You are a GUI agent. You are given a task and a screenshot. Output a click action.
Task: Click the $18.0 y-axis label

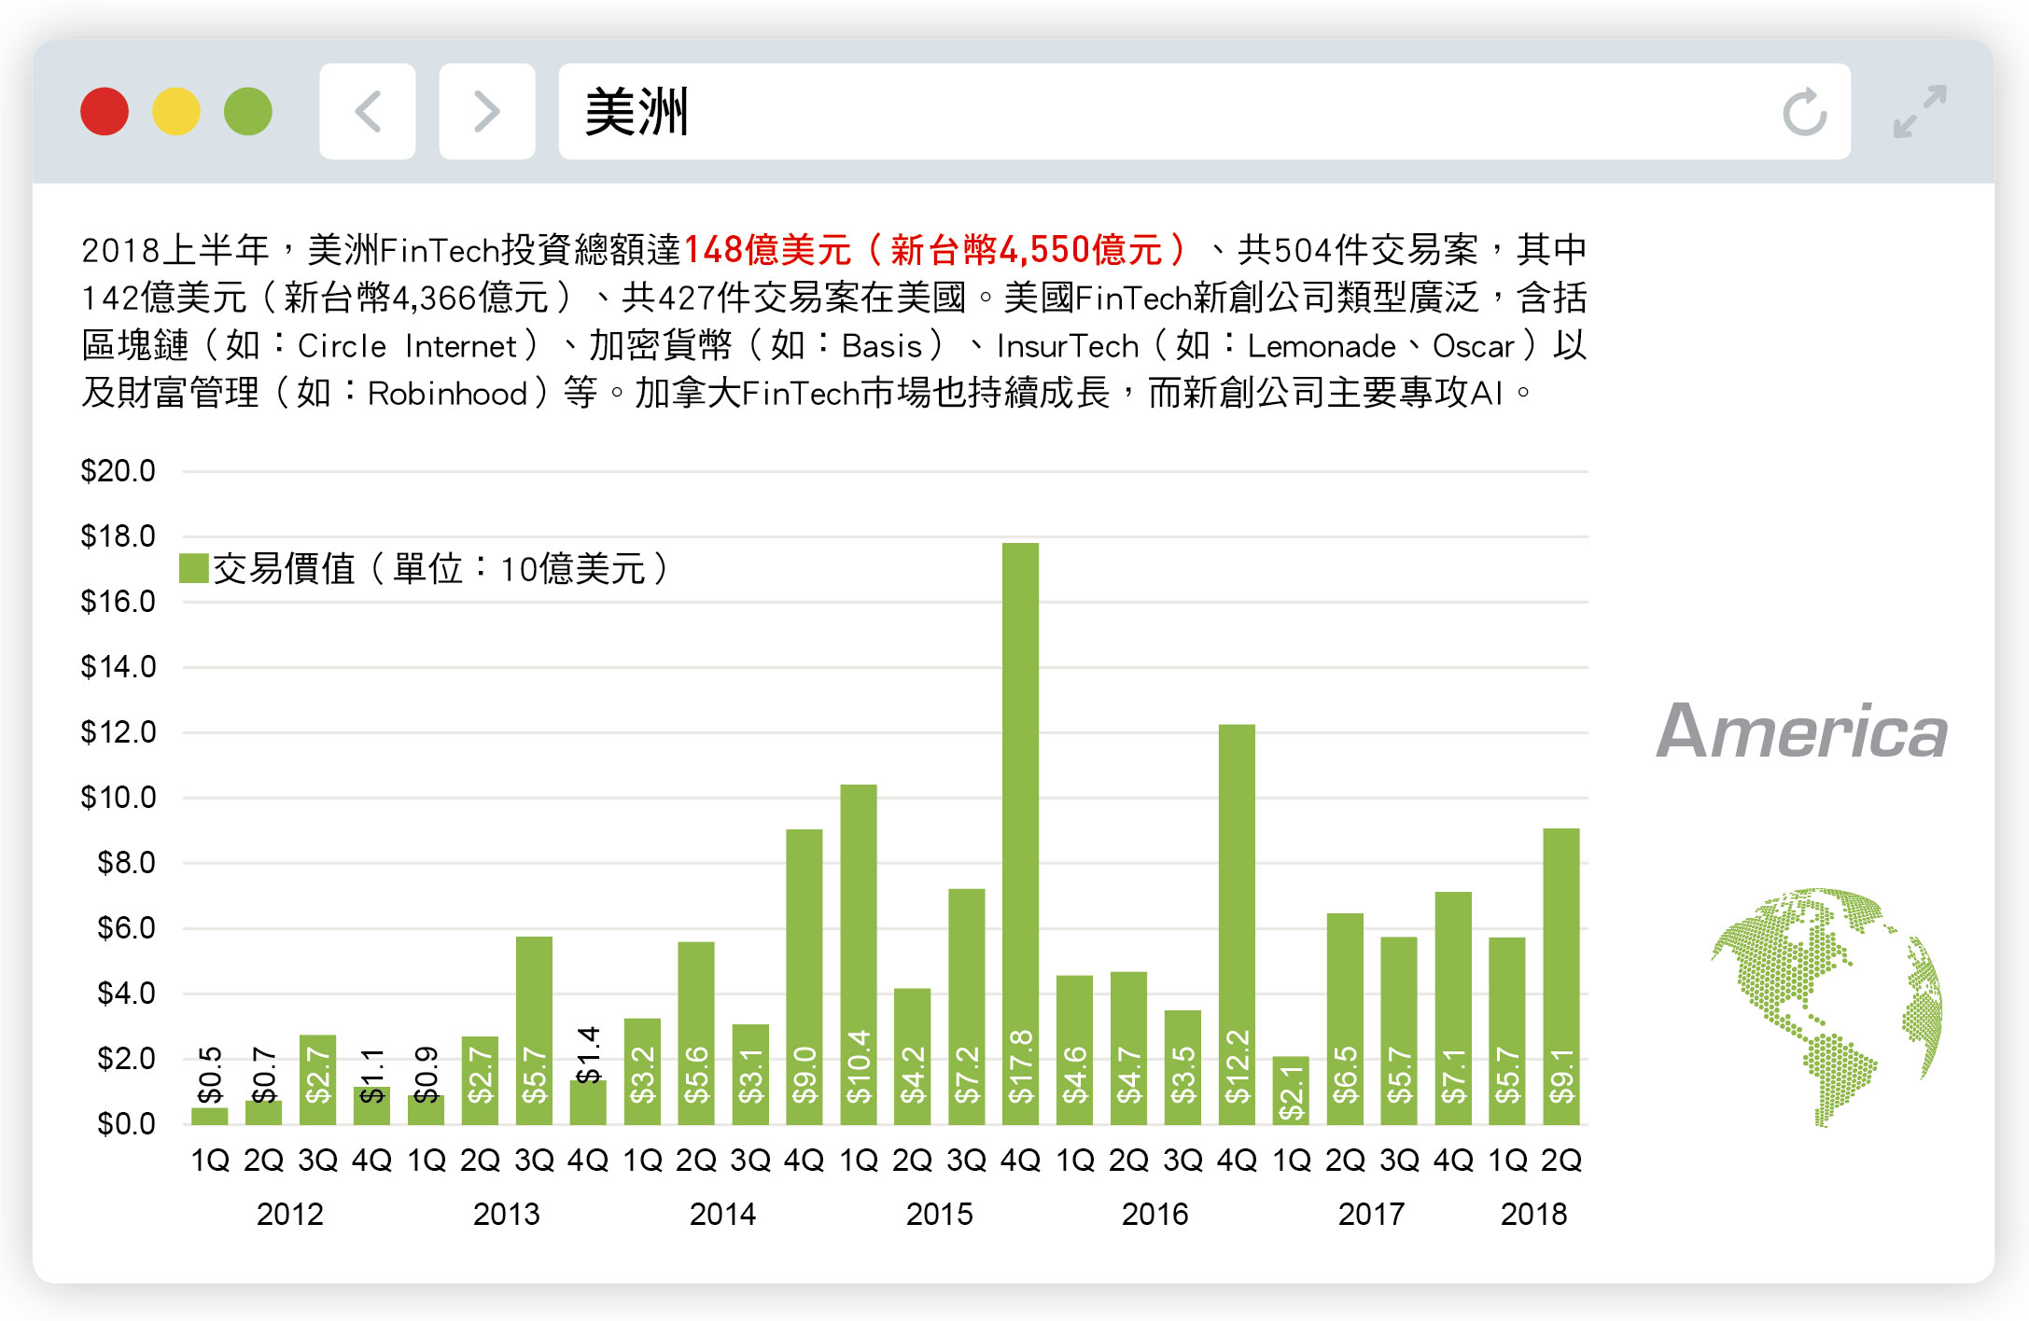[119, 535]
